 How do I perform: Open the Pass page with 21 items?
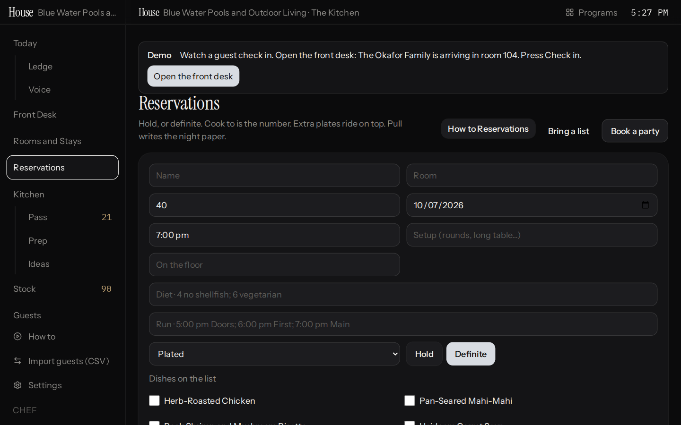coord(70,217)
